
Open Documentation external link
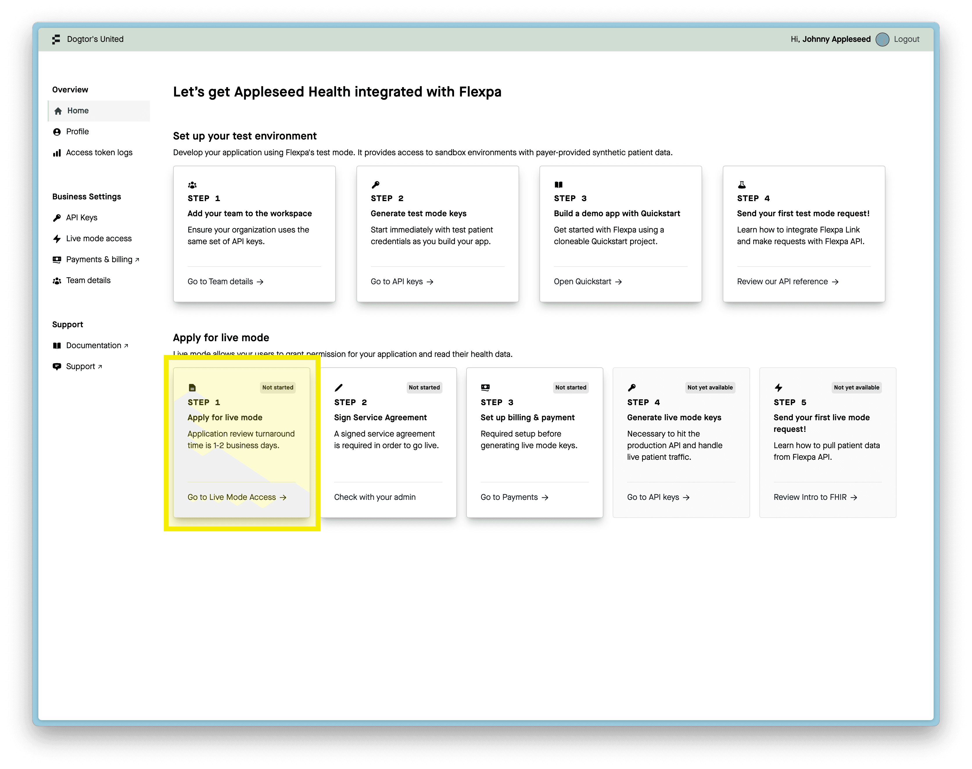coord(97,346)
